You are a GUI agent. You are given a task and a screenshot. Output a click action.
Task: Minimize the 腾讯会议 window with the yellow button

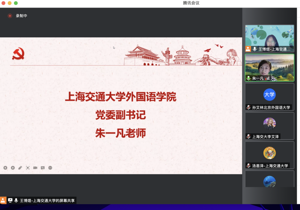(x=10, y=3)
